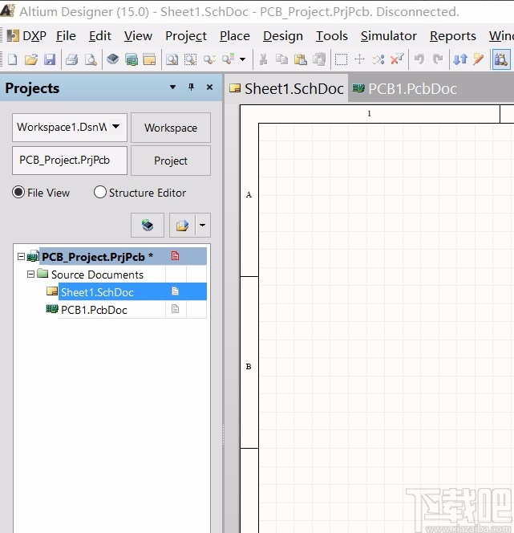Click the Workspace button
This screenshot has width=514, height=533.
pyautogui.click(x=170, y=128)
